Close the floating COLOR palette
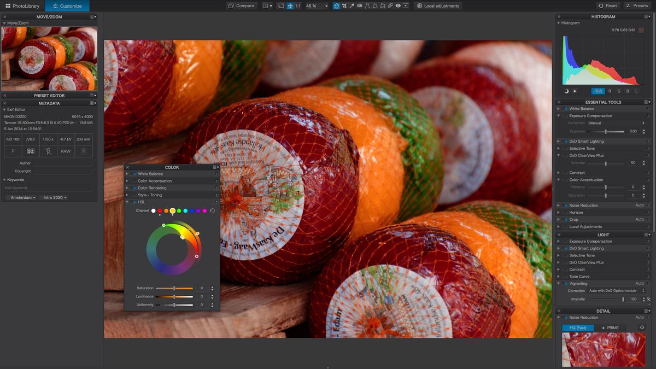The width and height of the screenshot is (656, 369). point(127,167)
